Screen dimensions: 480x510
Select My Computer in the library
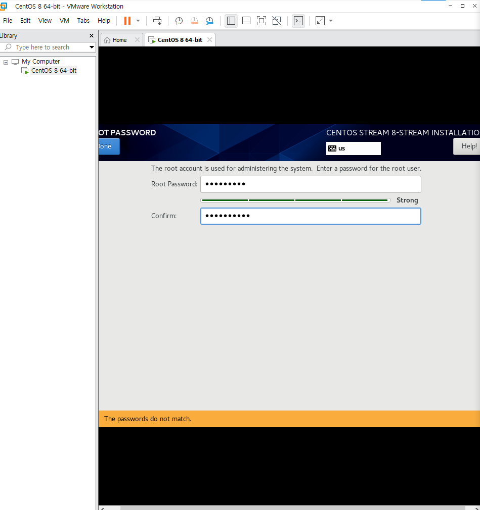[x=41, y=62]
